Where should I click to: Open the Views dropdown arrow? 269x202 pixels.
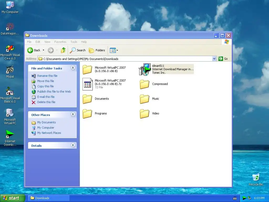[x=117, y=50]
